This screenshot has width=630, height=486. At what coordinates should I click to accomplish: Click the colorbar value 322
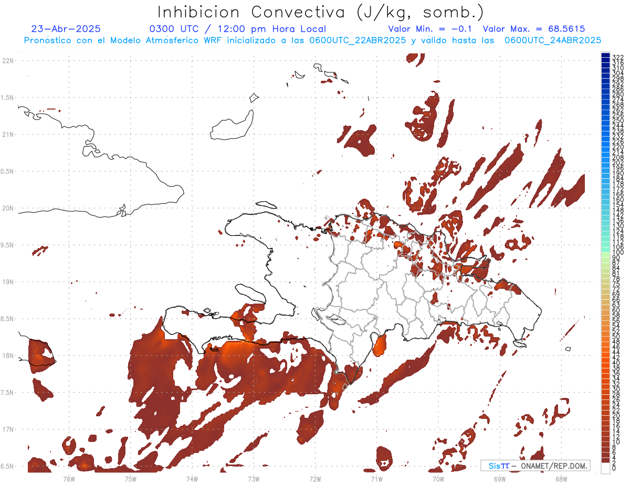(618, 57)
